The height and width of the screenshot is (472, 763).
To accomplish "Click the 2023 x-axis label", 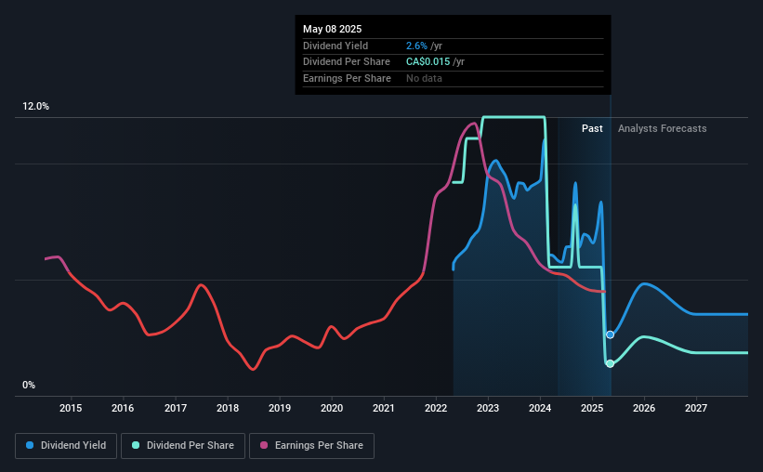I will 488,408.
